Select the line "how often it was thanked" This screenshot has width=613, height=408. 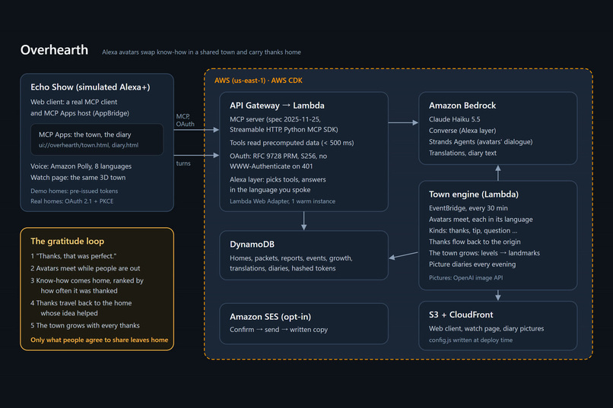coord(79,291)
